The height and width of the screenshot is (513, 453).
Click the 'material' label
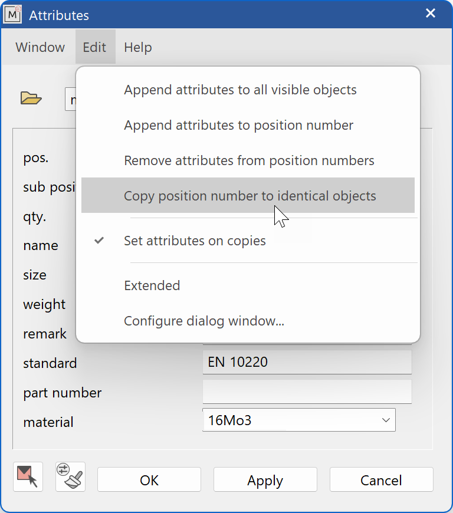click(48, 422)
